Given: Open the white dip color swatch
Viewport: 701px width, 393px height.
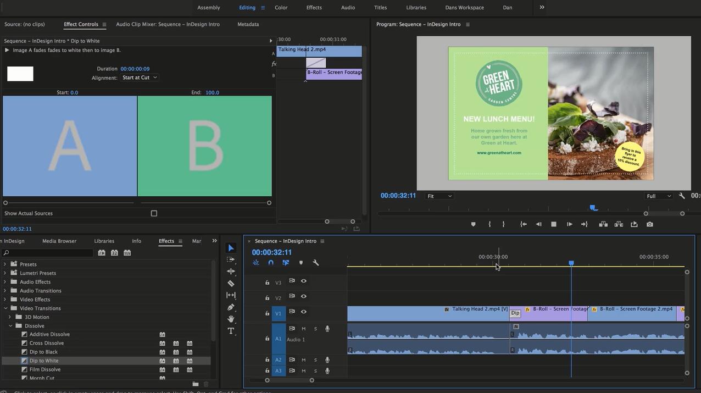Looking at the screenshot, I should click(x=20, y=74).
